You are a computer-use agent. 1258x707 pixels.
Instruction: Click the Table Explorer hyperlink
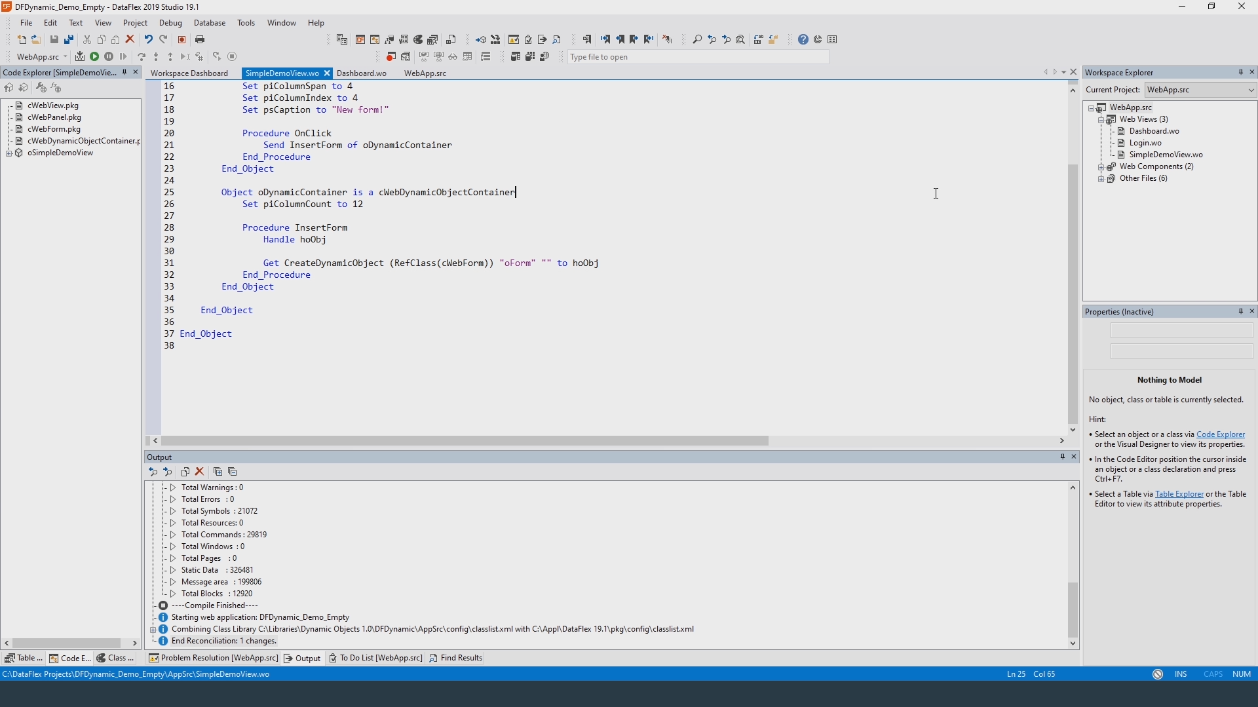click(1179, 495)
